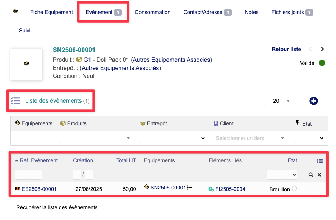Change the 20 results-per-page selector
336x220 pixels.
pos(279,101)
